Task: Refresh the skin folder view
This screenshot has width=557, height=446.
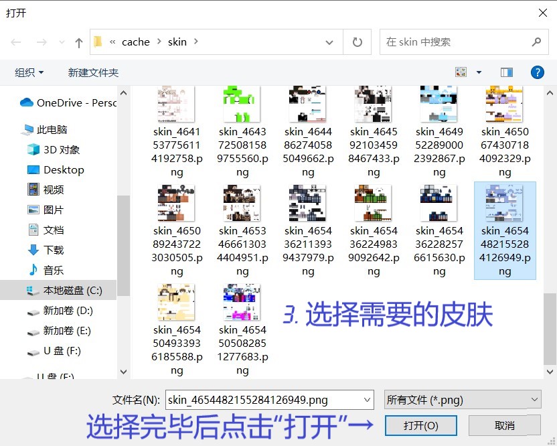Action: tap(357, 42)
